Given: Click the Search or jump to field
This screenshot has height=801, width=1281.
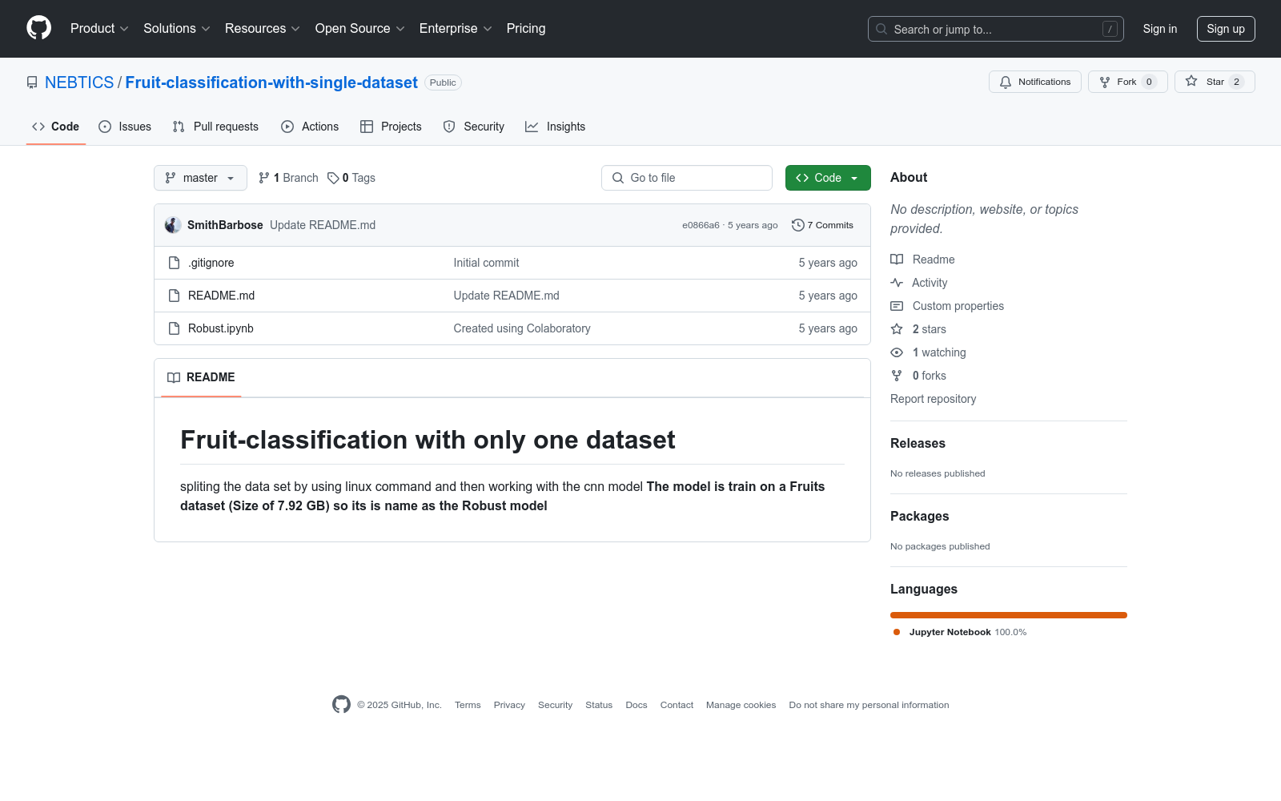Looking at the screenshot, I should [x=996, y=29].
